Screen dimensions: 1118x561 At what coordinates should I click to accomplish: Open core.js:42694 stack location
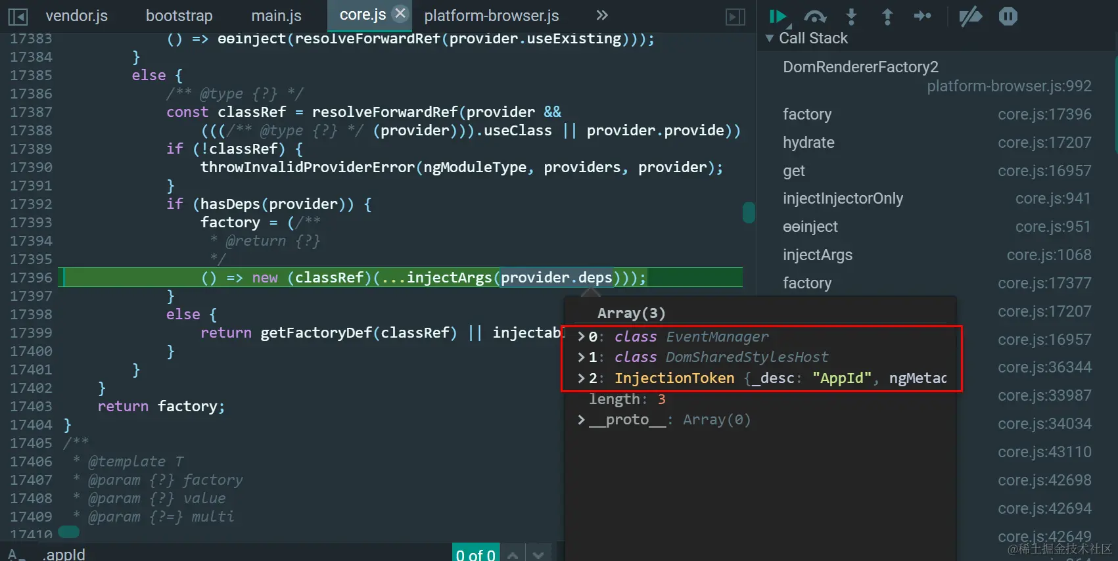point(1044,508)
